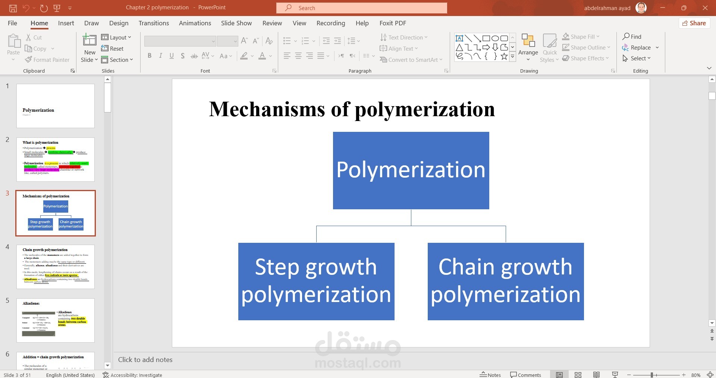Increase zoom using the zoom slider
Screen dimensions: 716x378
(683, 375)
